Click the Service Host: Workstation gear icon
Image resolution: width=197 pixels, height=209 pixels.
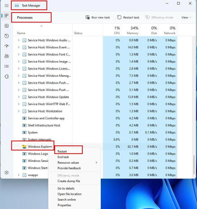click(24, 111)
